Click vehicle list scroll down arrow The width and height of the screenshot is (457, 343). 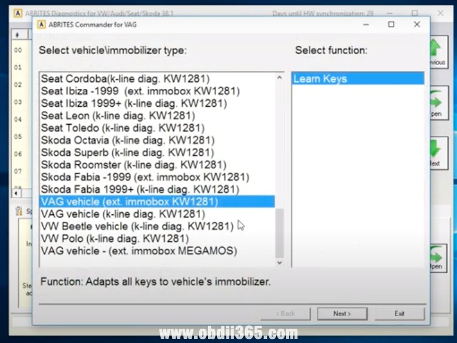(280, 262)
